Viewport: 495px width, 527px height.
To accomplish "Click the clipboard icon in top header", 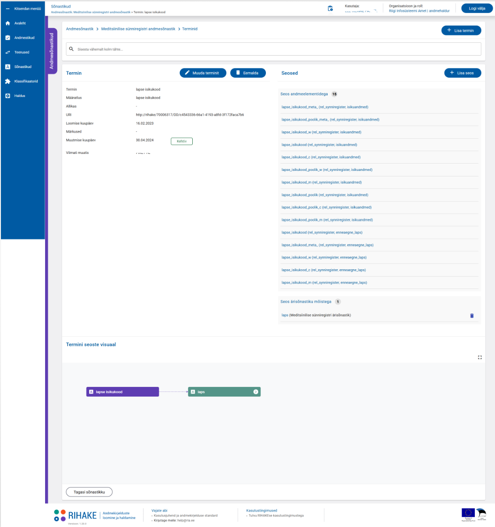I will click(330, 8).
